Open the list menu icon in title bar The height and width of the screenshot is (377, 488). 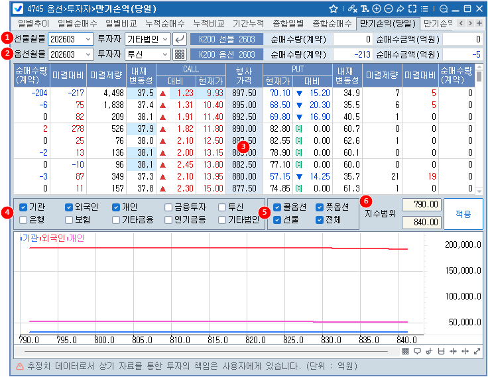tap(425, 9)
